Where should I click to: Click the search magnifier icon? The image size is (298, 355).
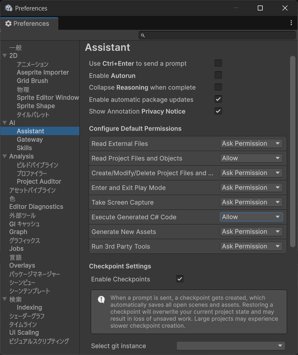tap(143, 35)
